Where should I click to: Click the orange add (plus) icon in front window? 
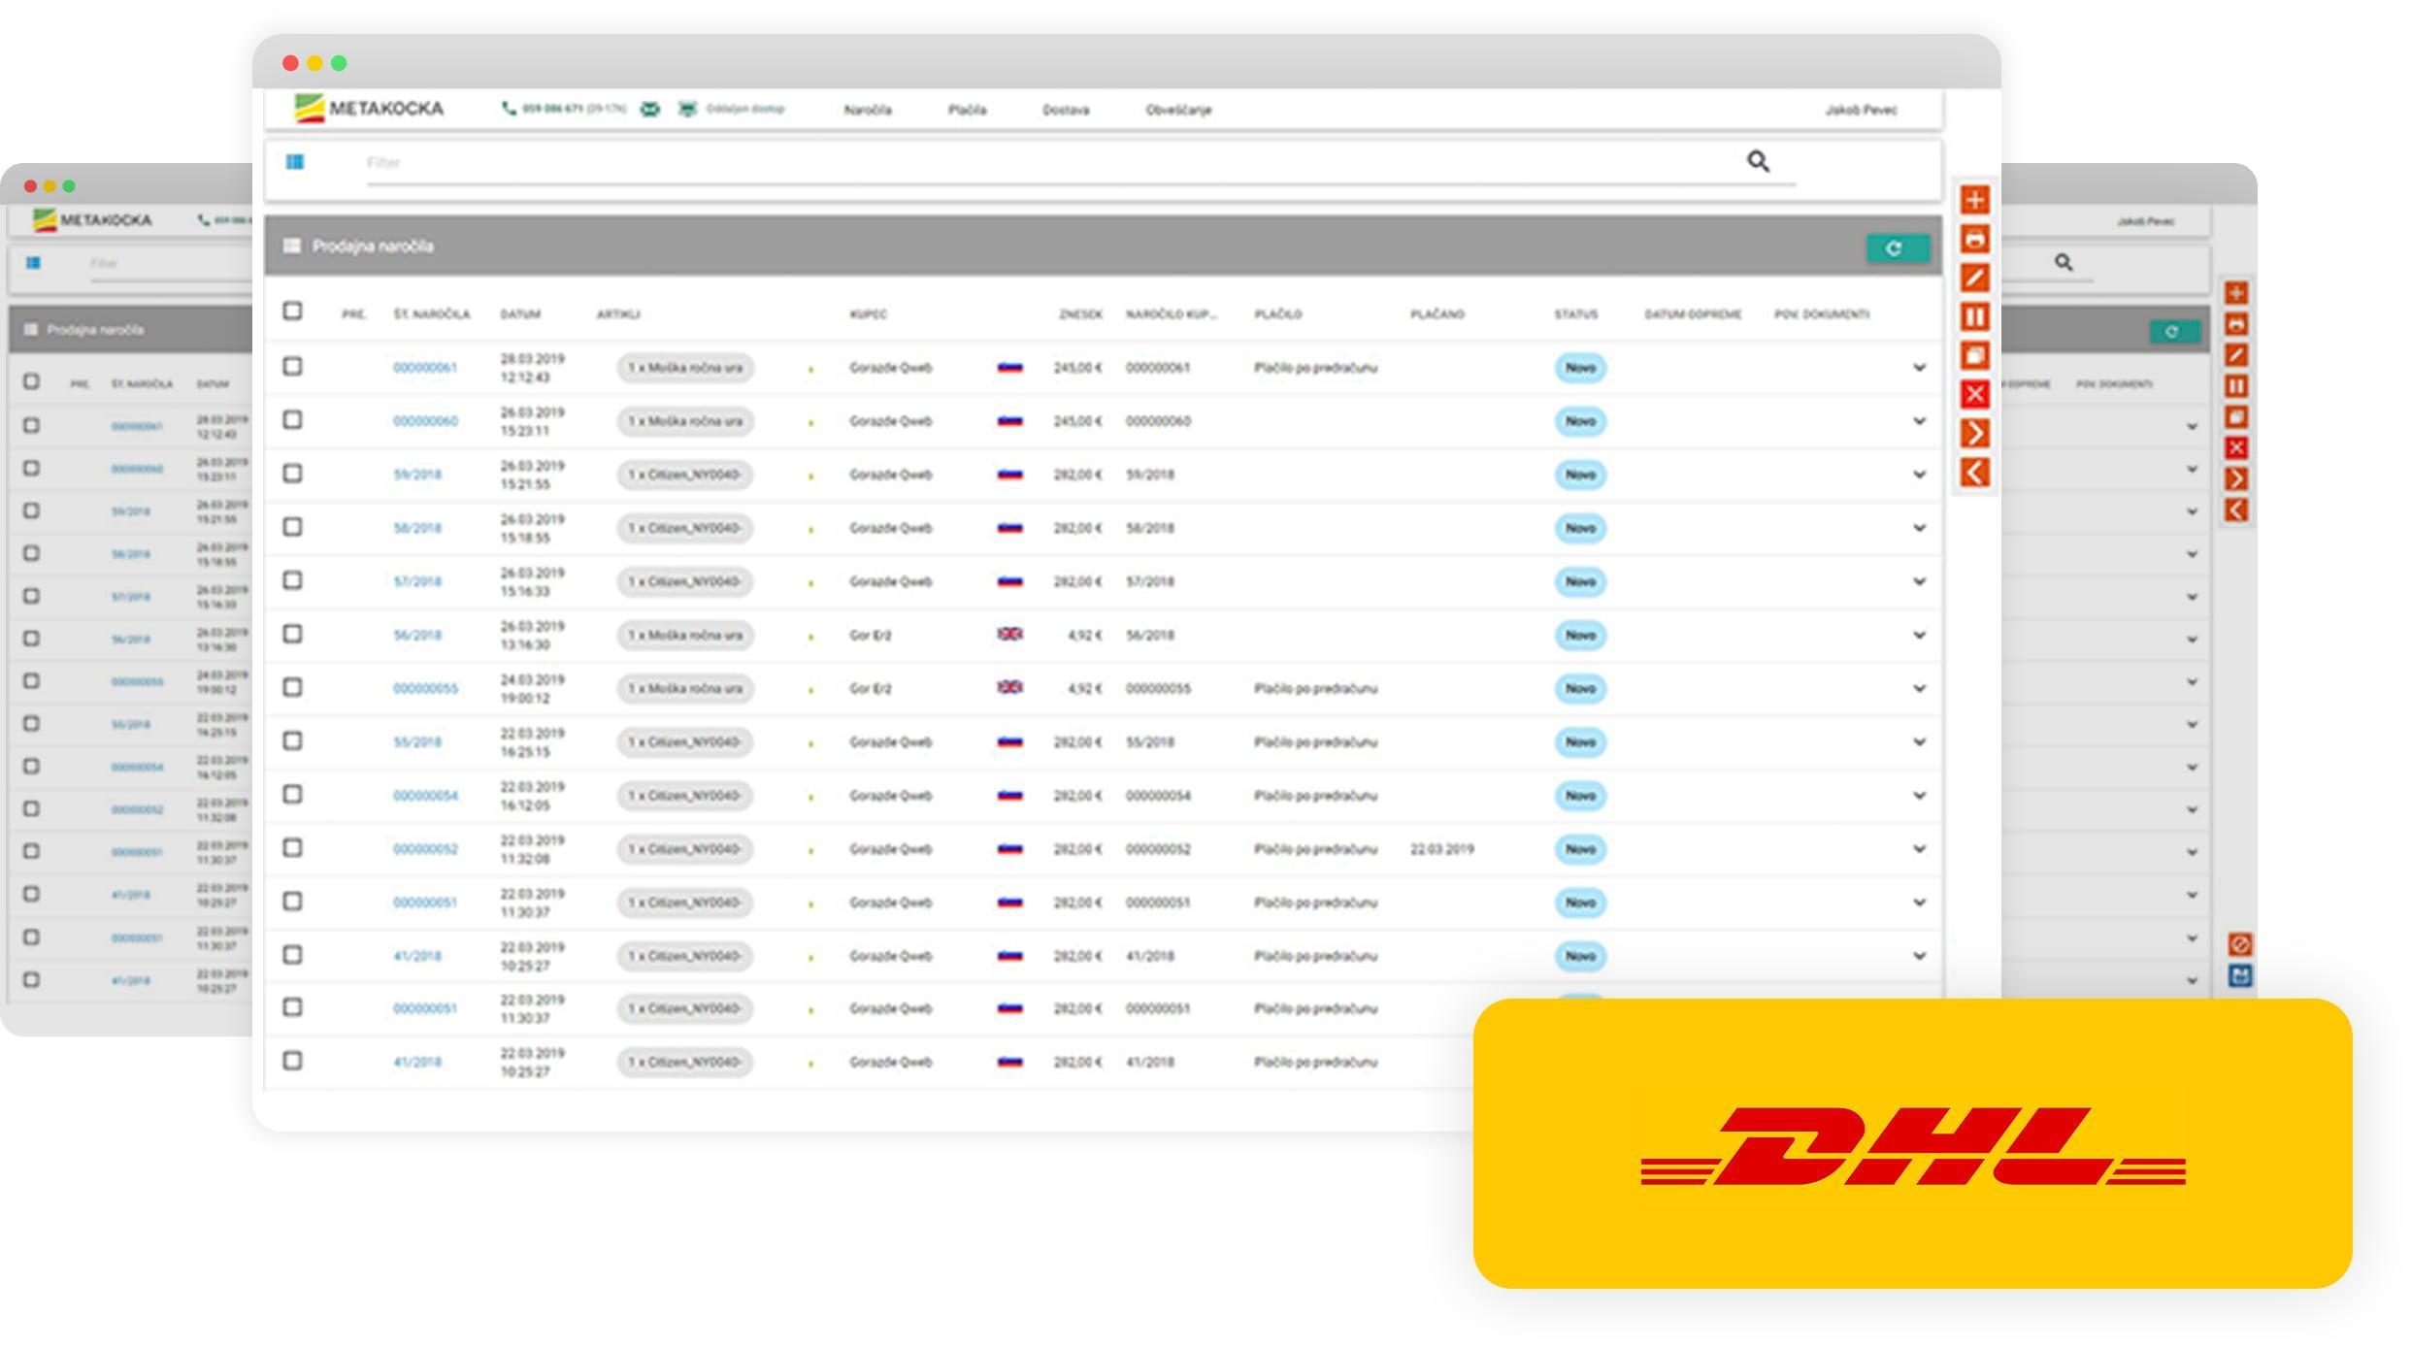coord(1974,200)
